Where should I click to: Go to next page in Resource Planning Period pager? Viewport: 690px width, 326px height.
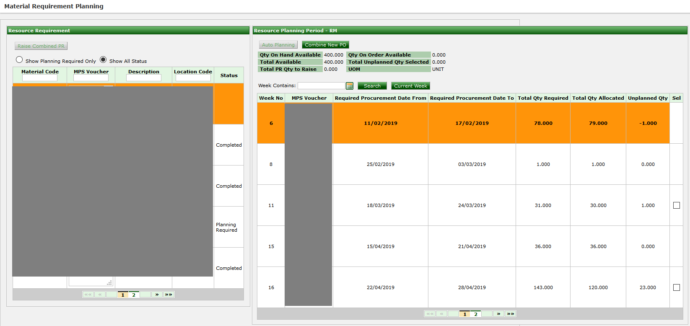tap(498, 314)
